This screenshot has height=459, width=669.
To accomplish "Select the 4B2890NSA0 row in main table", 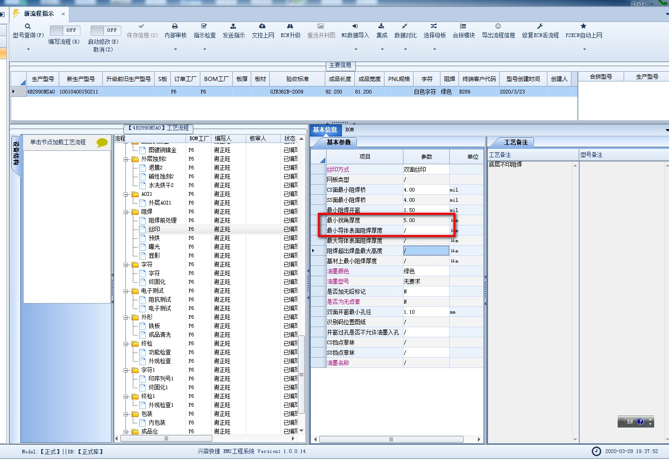I will pos(294,92).
